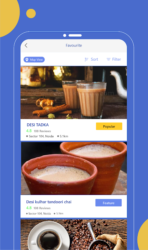Open Map View pill button
The height and width of the screenshot is (250, 148).
tap(34, 60)
